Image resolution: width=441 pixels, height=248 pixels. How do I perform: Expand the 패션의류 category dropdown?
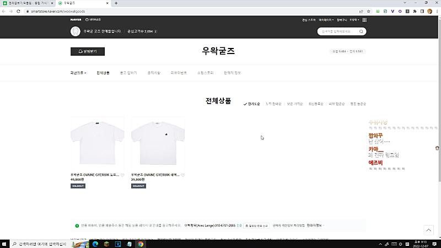(x=78, y=73)
